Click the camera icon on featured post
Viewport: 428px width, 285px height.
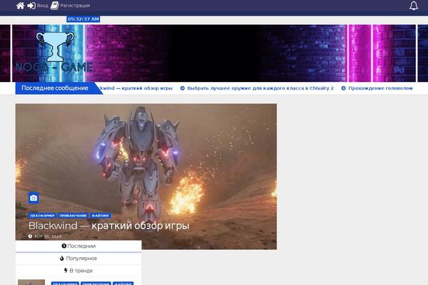34,198
